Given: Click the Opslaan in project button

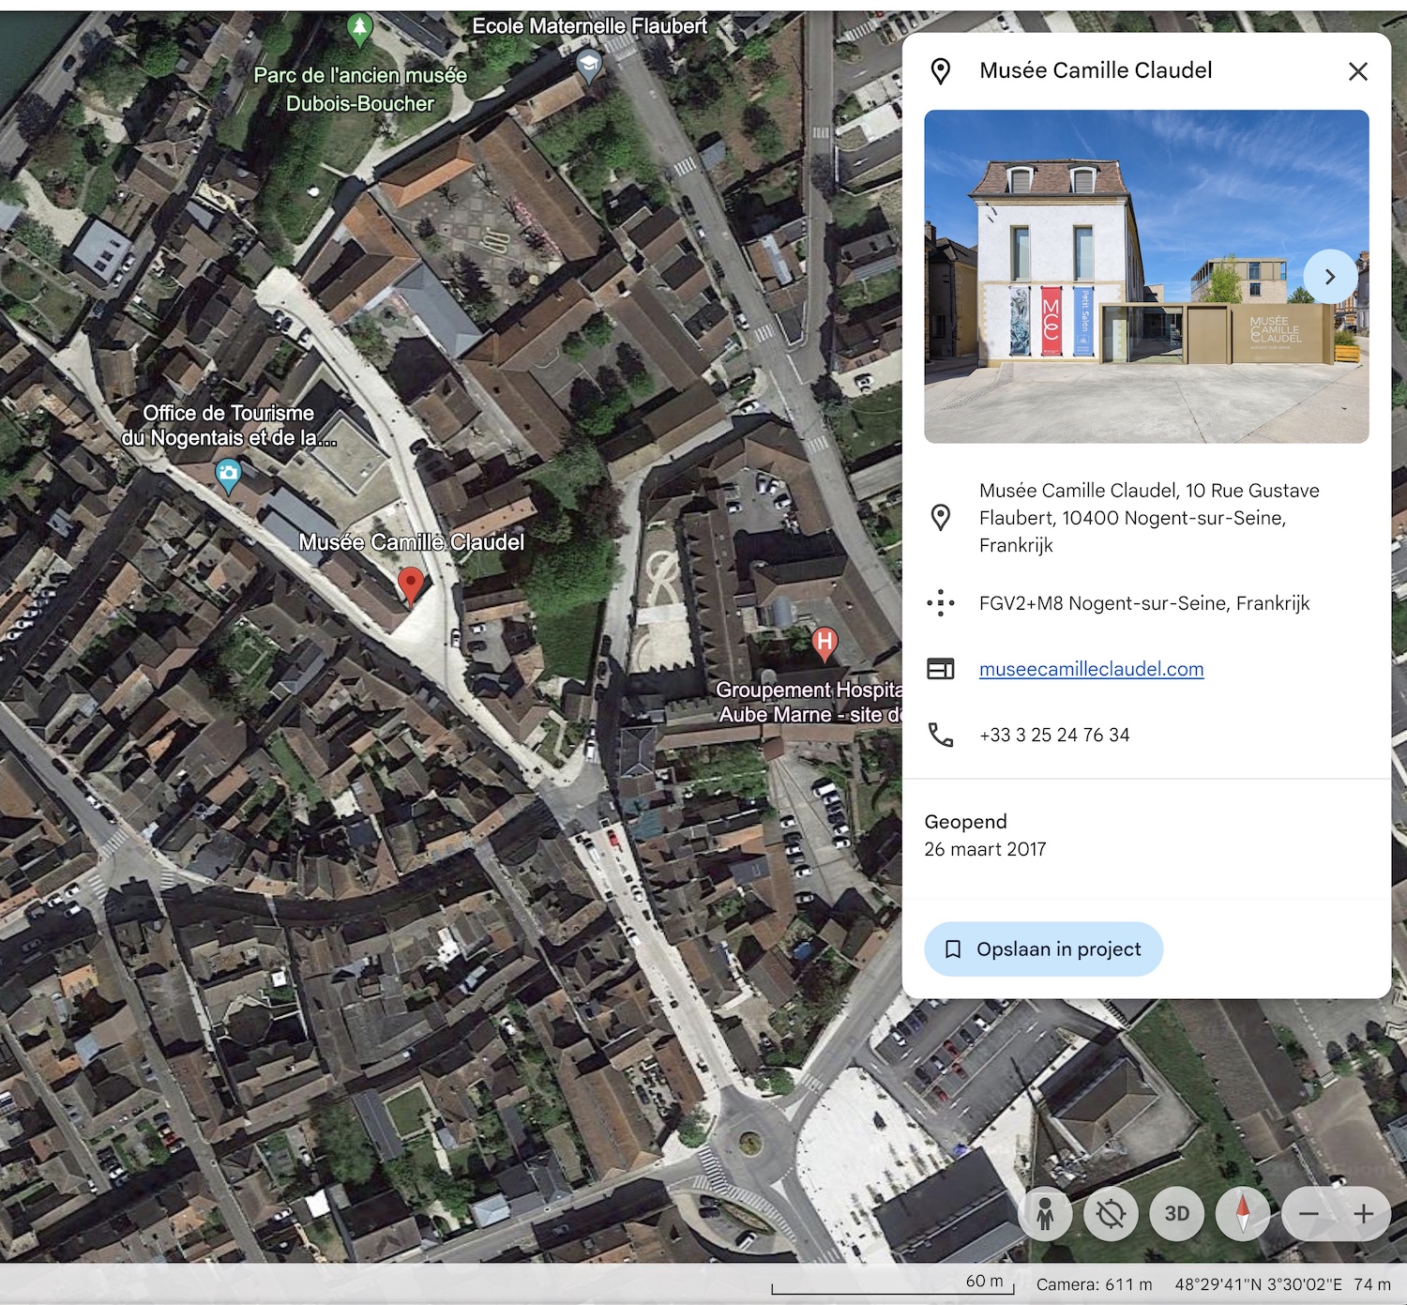Looking at the screenshot, I should (x=1044, y=949).
